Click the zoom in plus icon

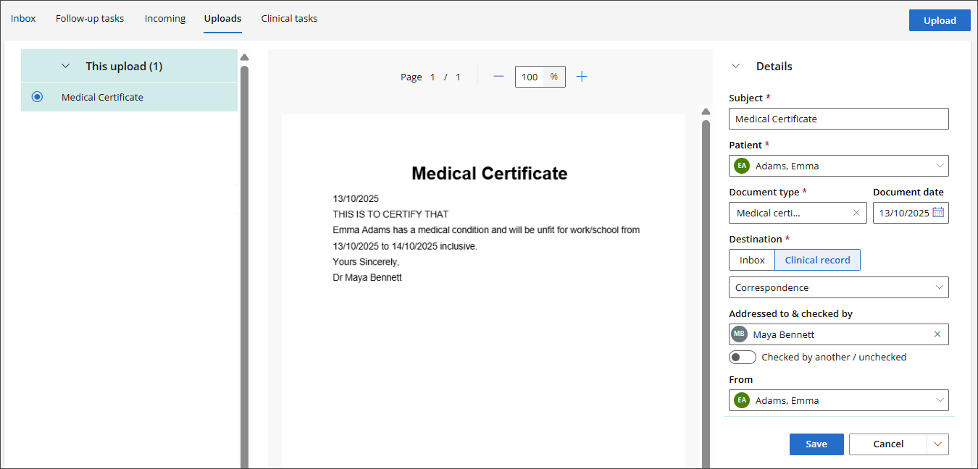pyautogui.click(x=581, y=77)
